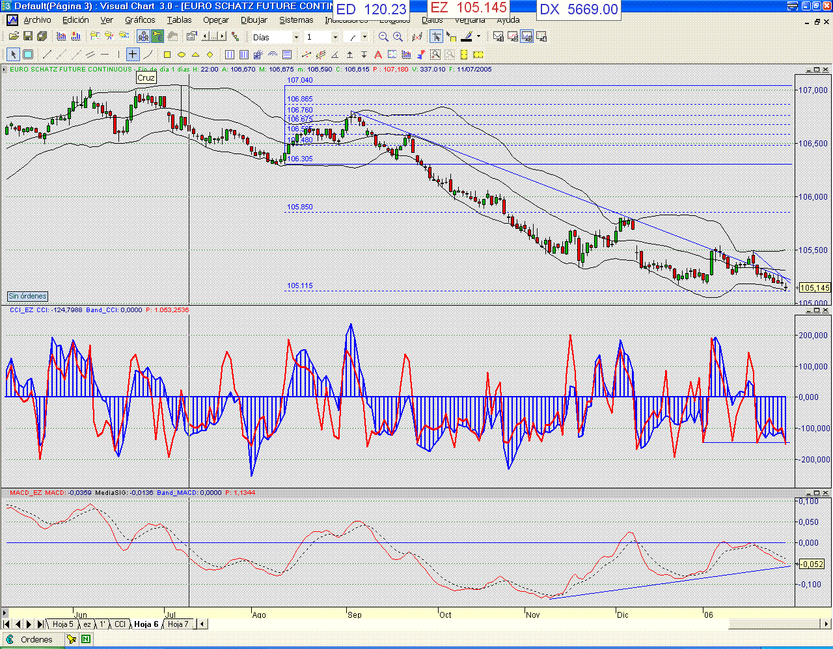
Task: Click the pencil color drawing icon
Action: (466, 36)
